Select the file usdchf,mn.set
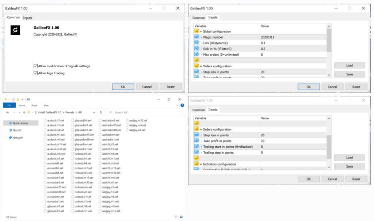 [109, 177]
